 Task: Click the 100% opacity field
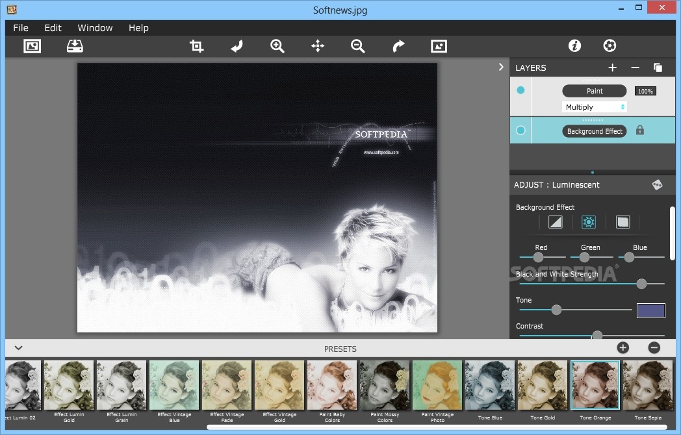tap(645, 91)
